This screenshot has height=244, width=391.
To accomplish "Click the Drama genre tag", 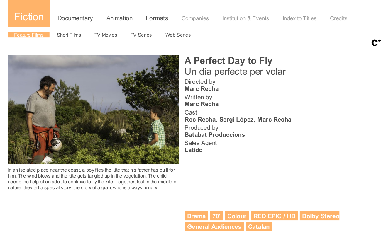I will click(x=196, y=216).
